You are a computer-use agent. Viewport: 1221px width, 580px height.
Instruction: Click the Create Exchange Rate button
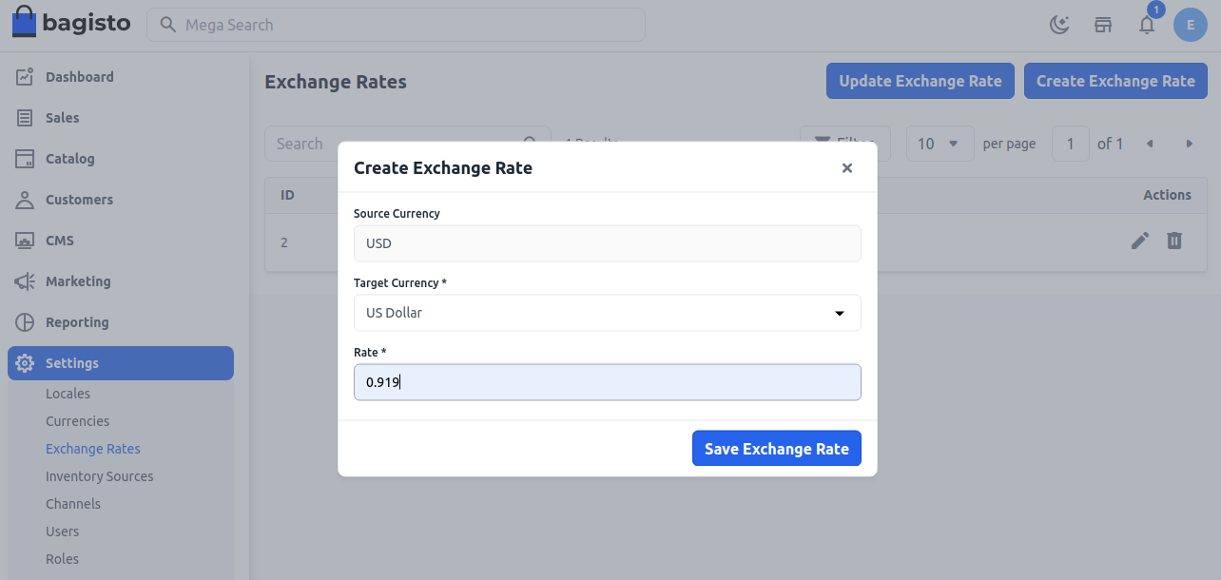tap(1115, 81)
